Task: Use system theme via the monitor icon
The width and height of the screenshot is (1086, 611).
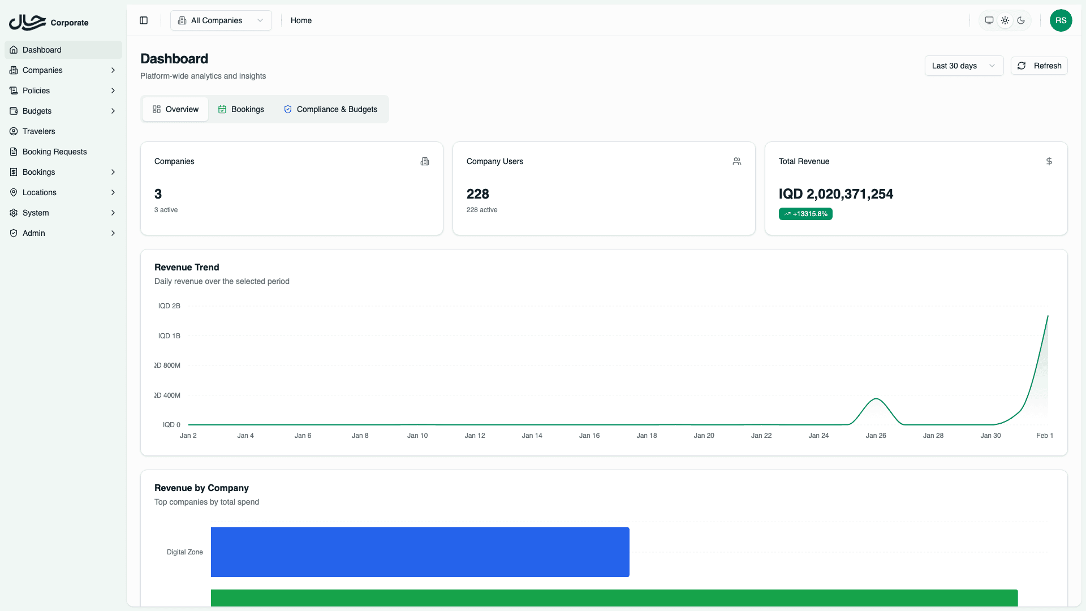Action: point(989,20)
